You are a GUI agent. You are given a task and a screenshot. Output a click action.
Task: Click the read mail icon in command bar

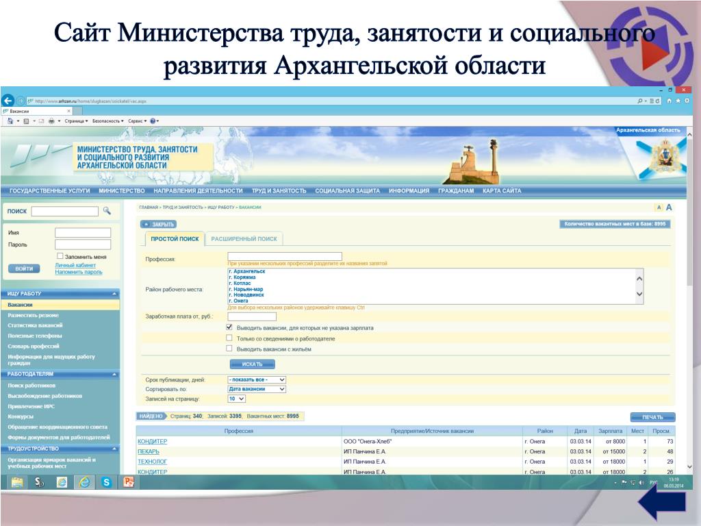[x=41, y=121]
